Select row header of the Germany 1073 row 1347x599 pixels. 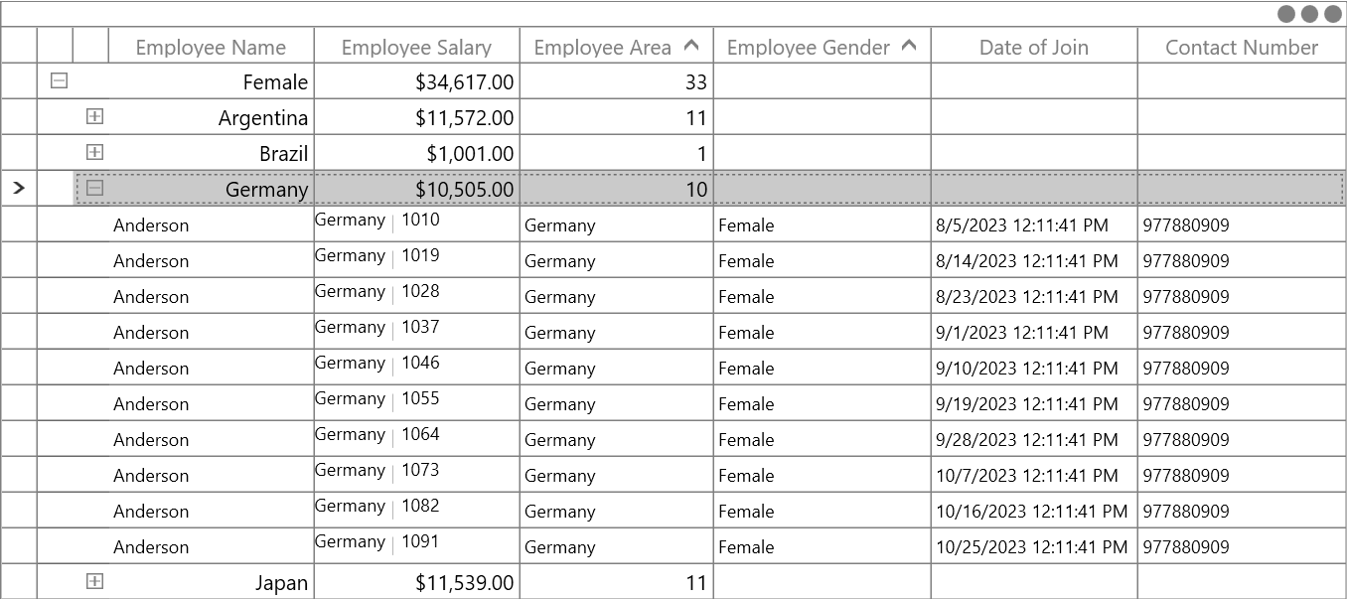[x=19, y=475]
